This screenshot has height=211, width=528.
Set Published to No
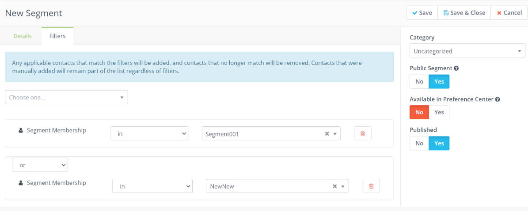pyautogui.click(x=419, y=143)
